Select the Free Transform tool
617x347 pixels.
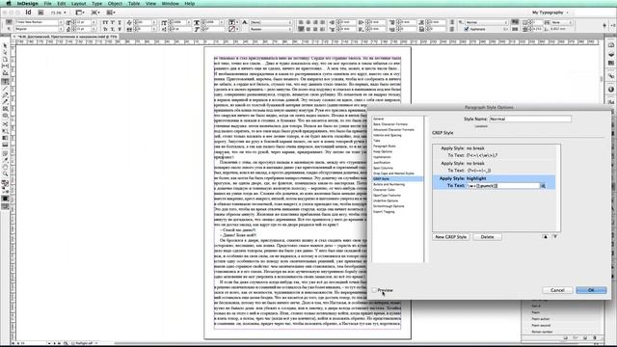5,131
